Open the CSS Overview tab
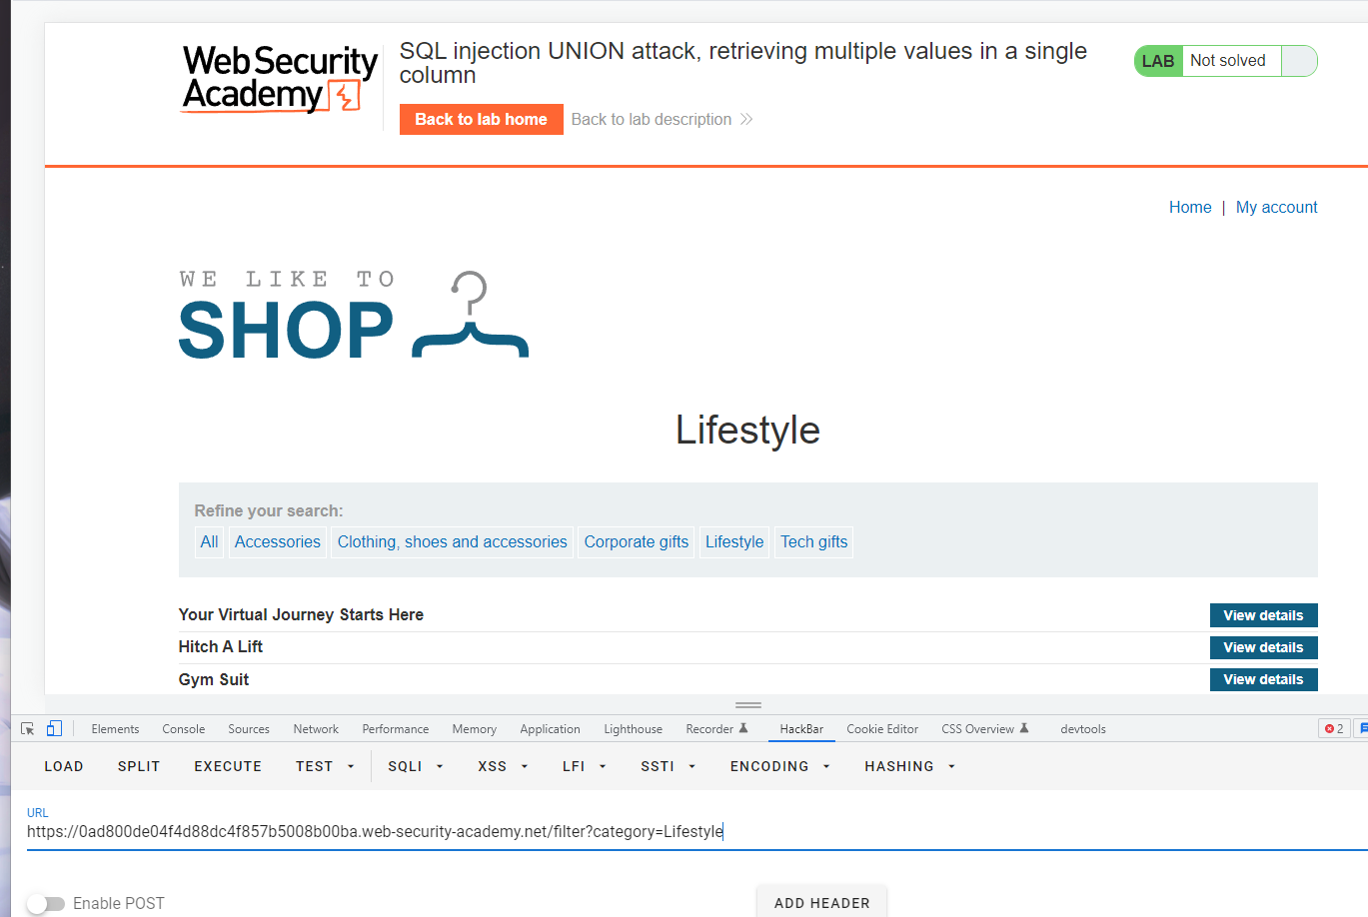Image resolution: width=1368 pixels, height=917 pixels. coord(984,729)
